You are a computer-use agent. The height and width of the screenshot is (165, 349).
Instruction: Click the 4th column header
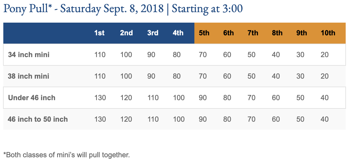(x=178, y=33)
